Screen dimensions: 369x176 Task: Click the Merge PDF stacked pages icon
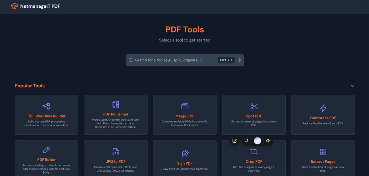tap(185, 106)
